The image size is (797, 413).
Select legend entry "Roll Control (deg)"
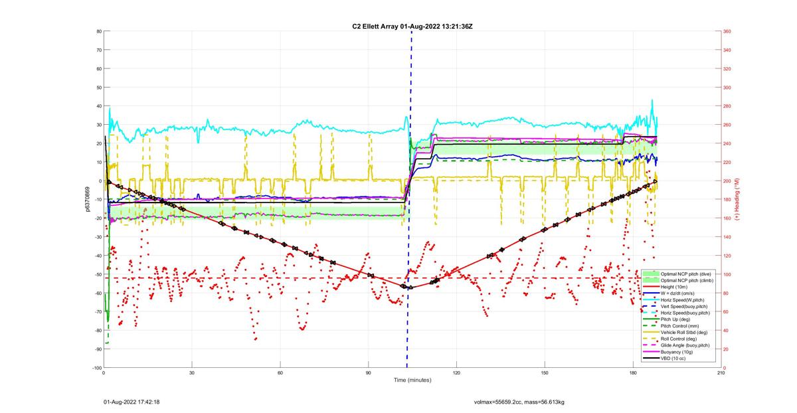click(x=679, y=339)
